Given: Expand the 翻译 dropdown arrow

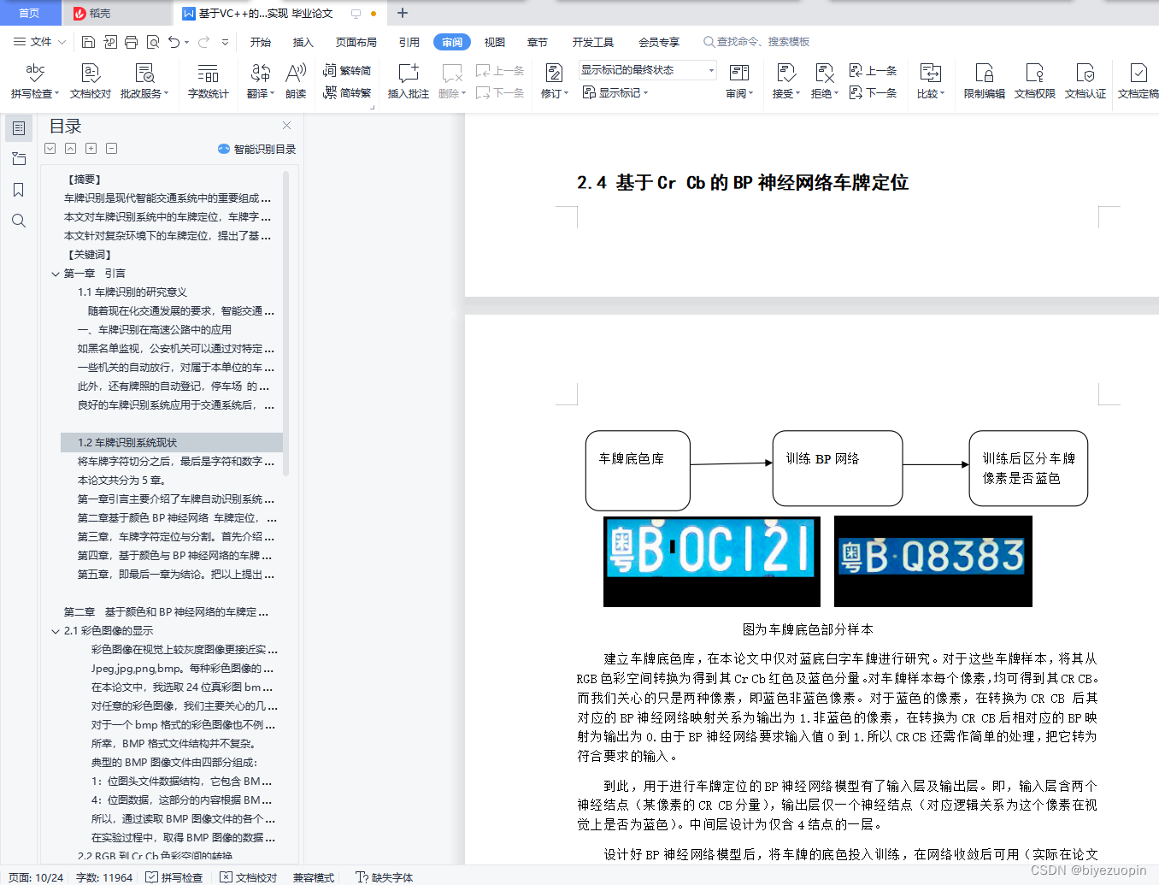Looking at the screenshot, I should [272, 93].
